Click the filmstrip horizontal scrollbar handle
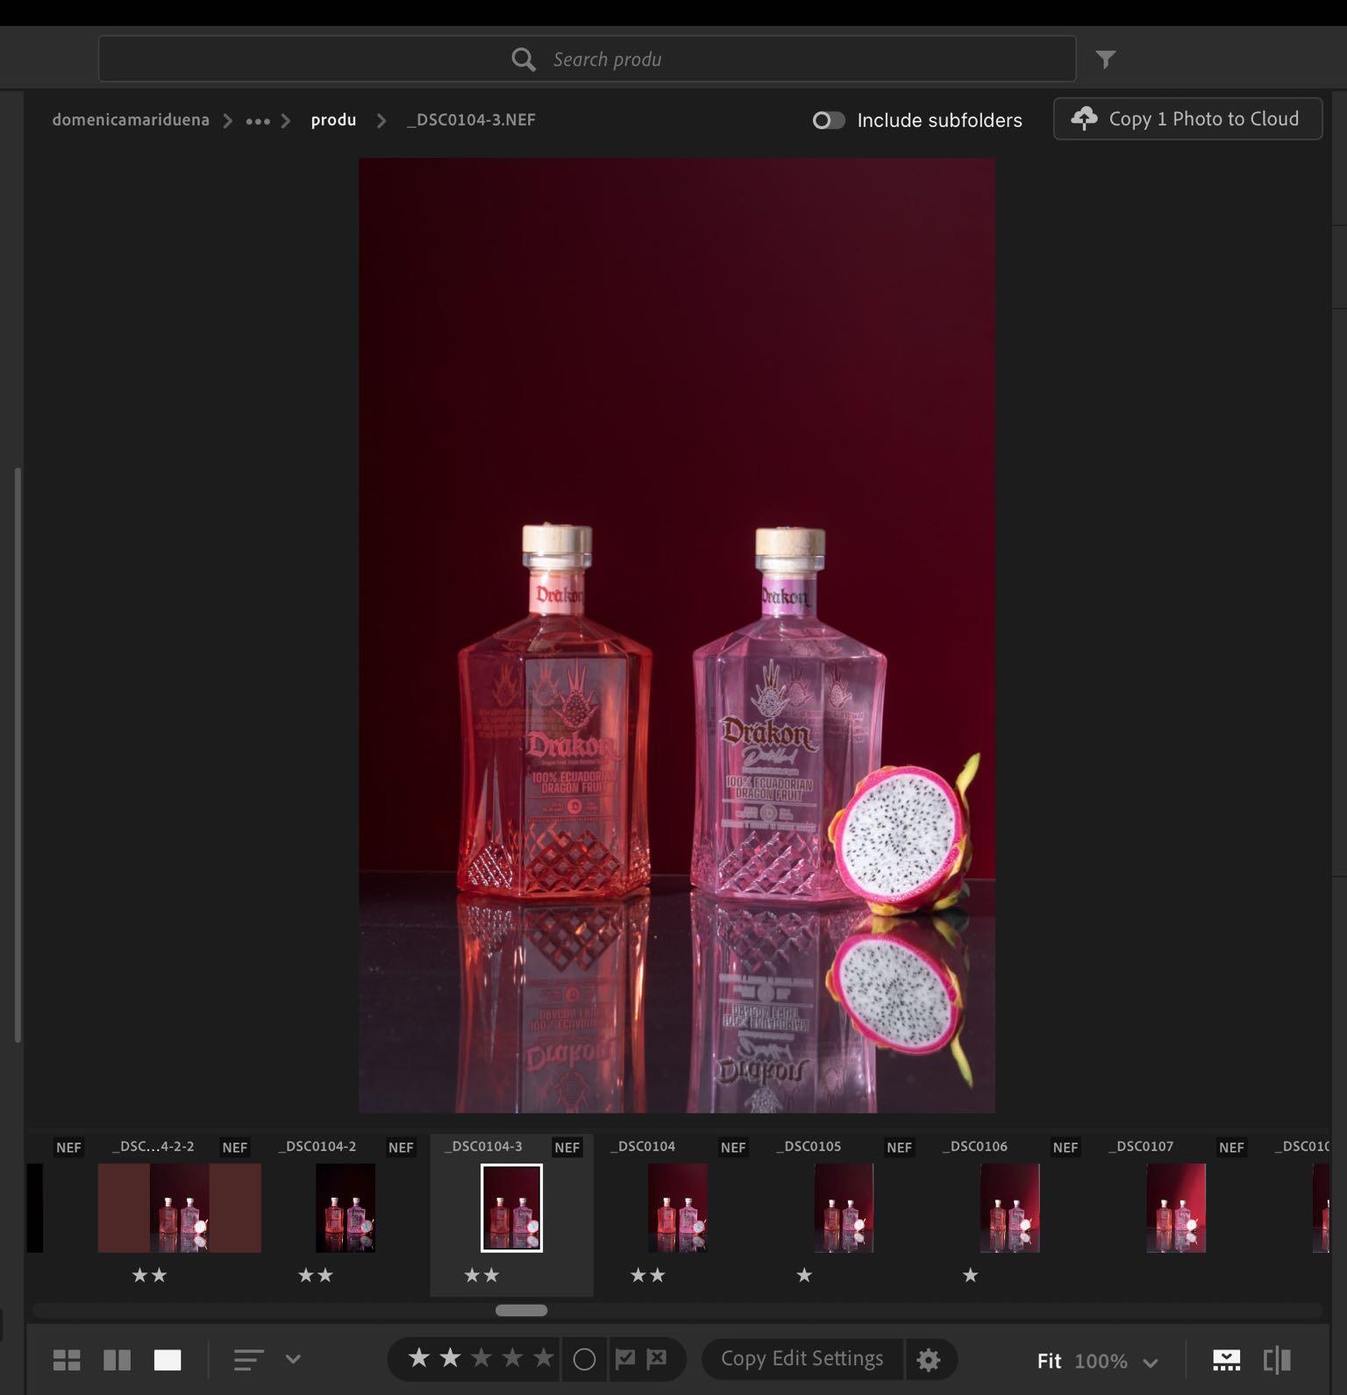 click(x=521, y=1310)
